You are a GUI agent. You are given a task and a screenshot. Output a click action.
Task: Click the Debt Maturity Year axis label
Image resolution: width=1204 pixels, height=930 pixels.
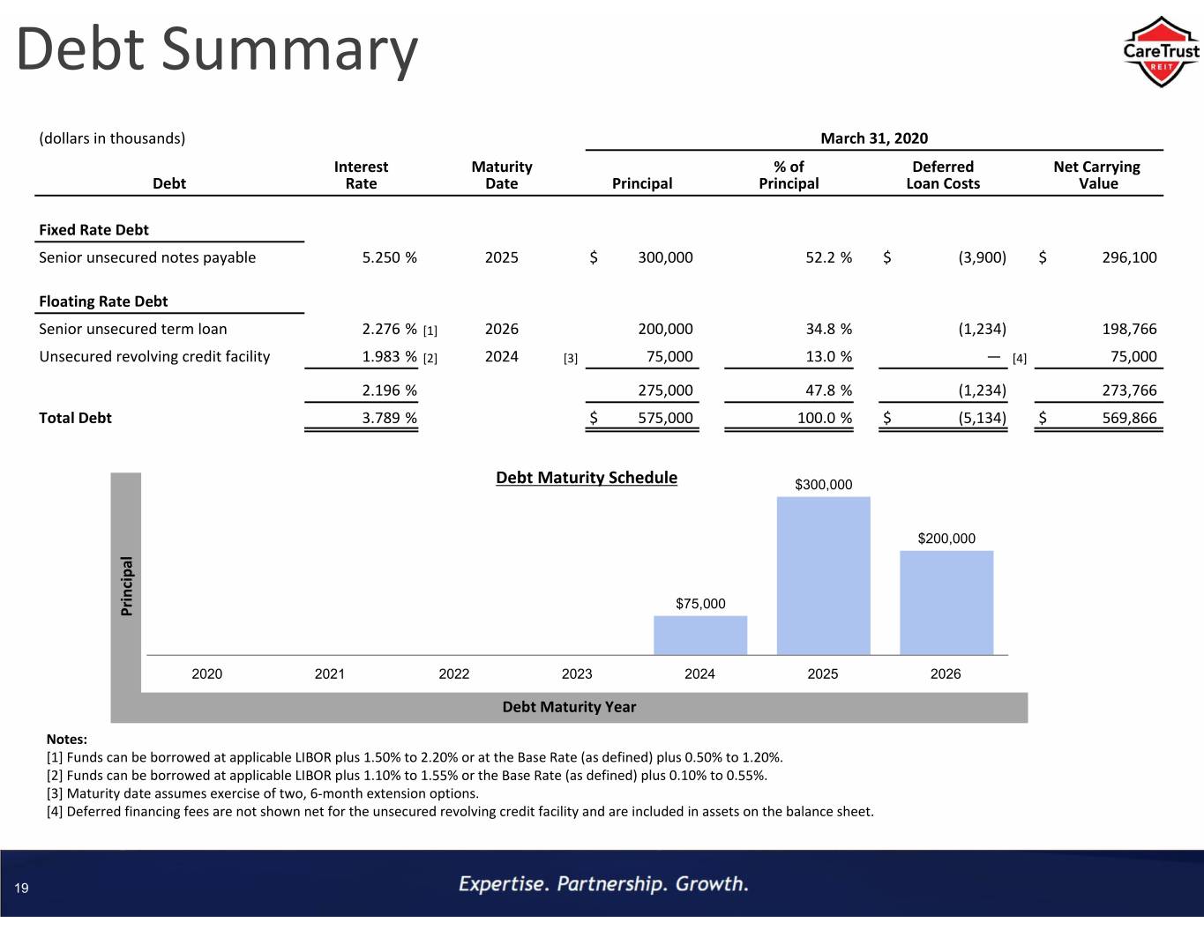[x=569, y=707]
